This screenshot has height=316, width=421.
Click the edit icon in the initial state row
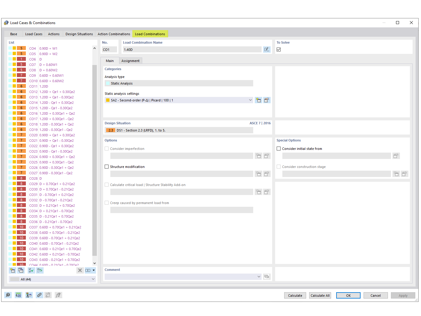tap(396, 156)
